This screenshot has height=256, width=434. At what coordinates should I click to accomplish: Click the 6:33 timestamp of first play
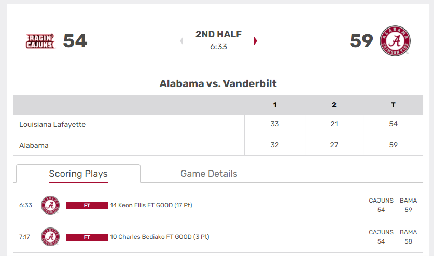[x=25, y=205]
